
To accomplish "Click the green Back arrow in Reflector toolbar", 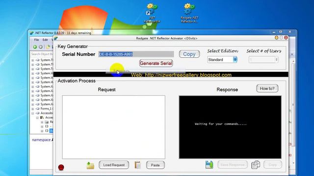I will 35,47.
